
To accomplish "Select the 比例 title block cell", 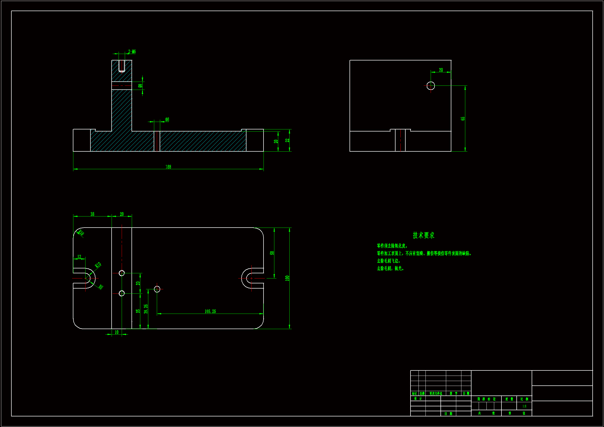I will [x=524, y=399].
